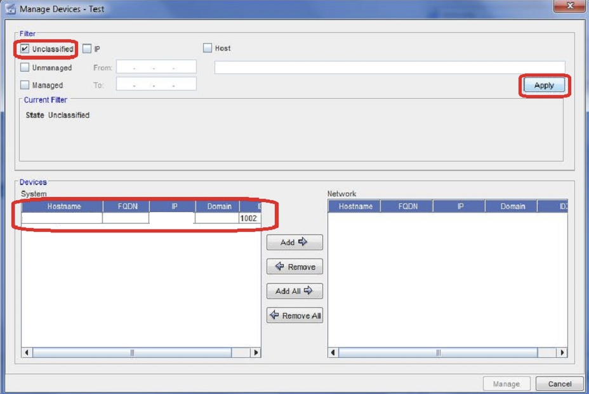
Task: Click System table horizontal scrollbar thumb
Action: click(132, 352)
